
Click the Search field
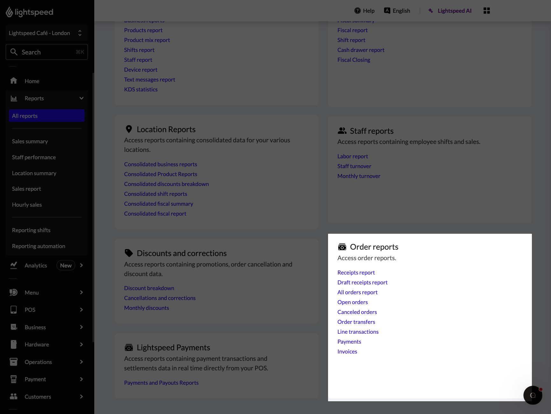coord(47,52)
